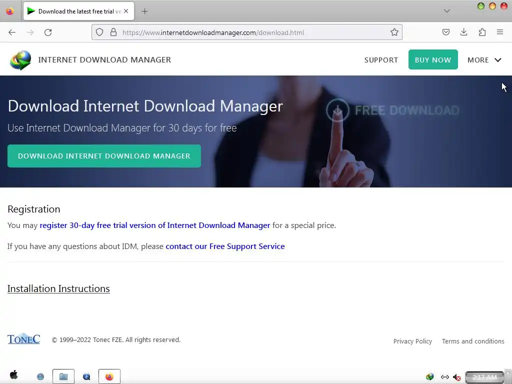Image resolution: width=512 pixels, height=384 pixels.
Task: Click the copyright Tonec FZE text
Action: [x=116, y=340]
